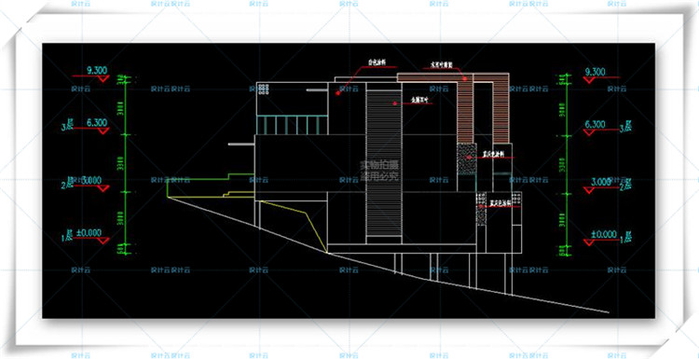The width and height of the screenshot is (699, 359).
Task: Click the upper stone texture hatch panel
Action: [x=467, y=159]
